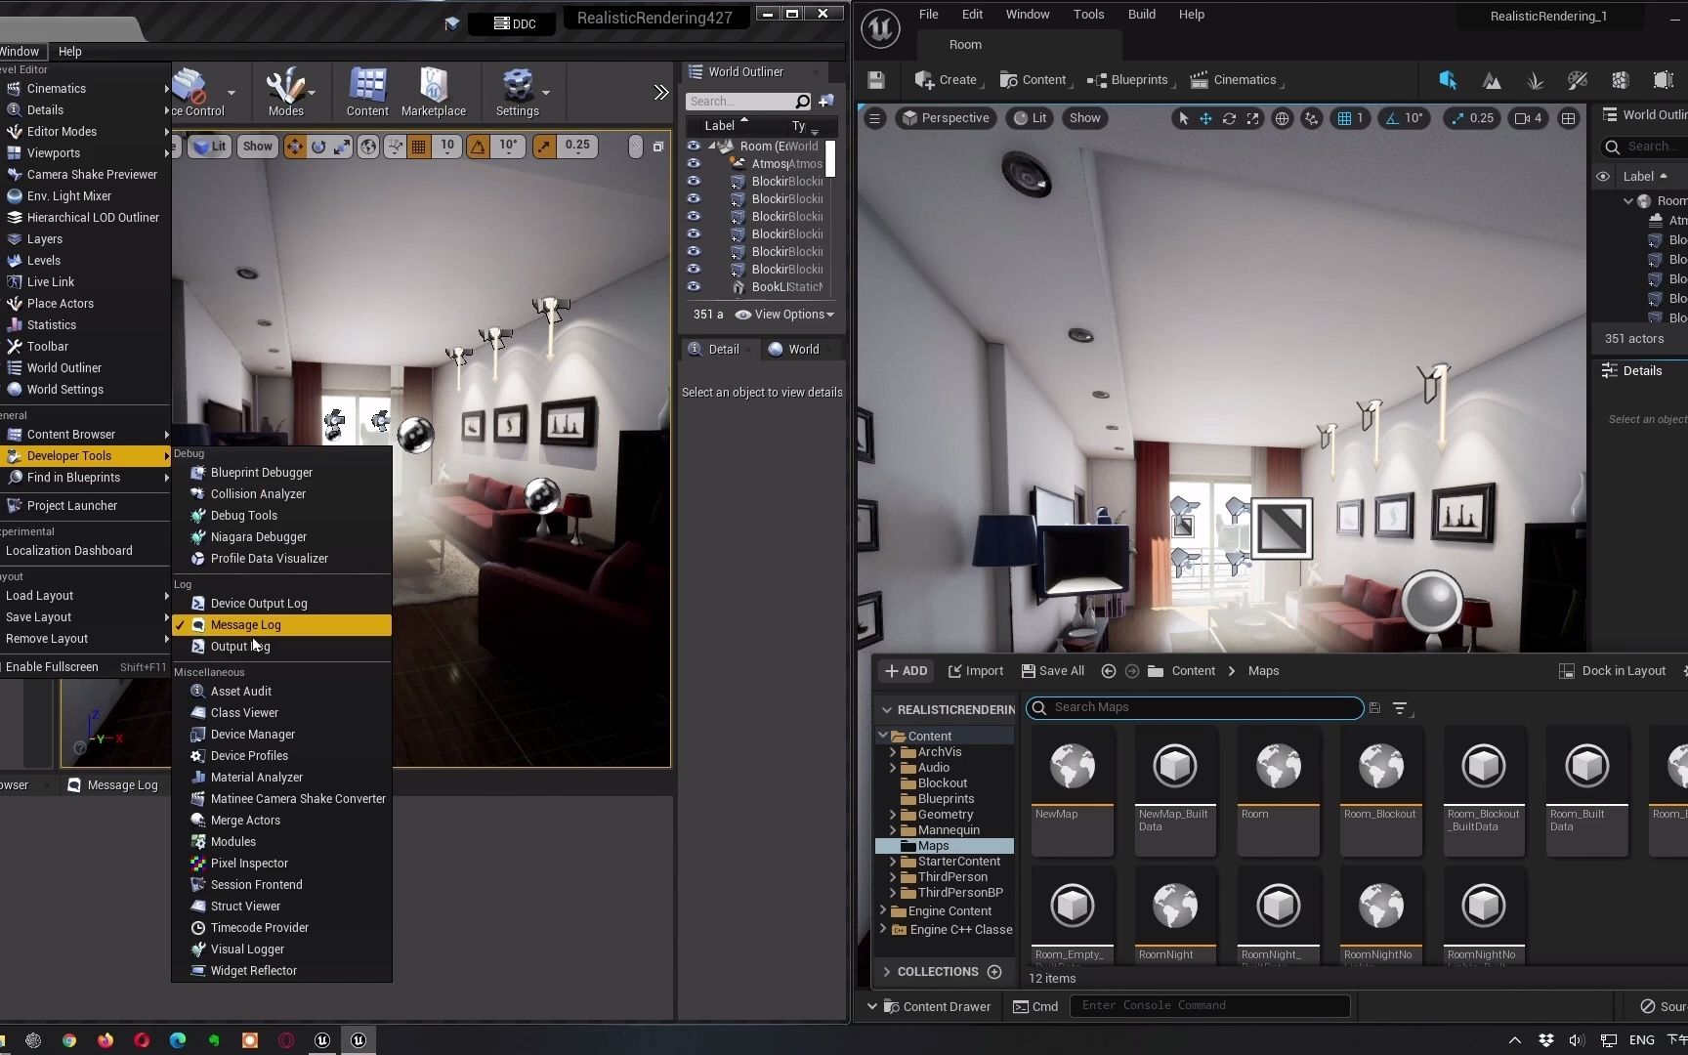The image size is (1688, 1055).
Task: Toggle visibility of the Atmos row
Action: pos(694,164)
